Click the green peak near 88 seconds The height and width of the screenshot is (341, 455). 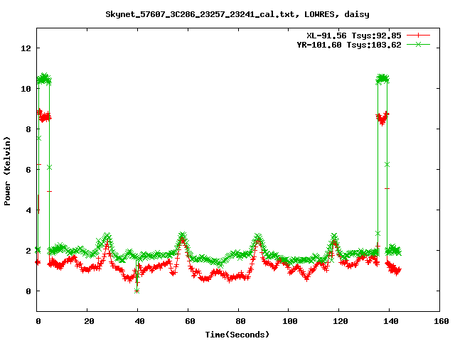pos(258,237)
